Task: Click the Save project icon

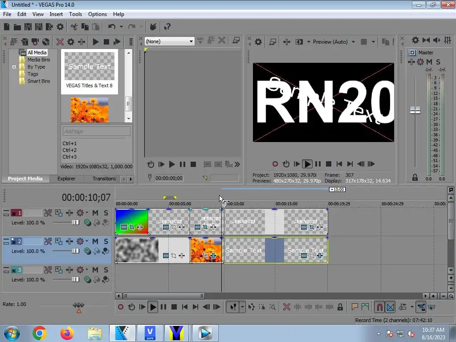Action: pos(28,27)
